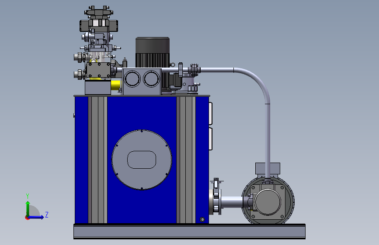
Task: Select the left pressure gauge dial
Action: point(132,79)
